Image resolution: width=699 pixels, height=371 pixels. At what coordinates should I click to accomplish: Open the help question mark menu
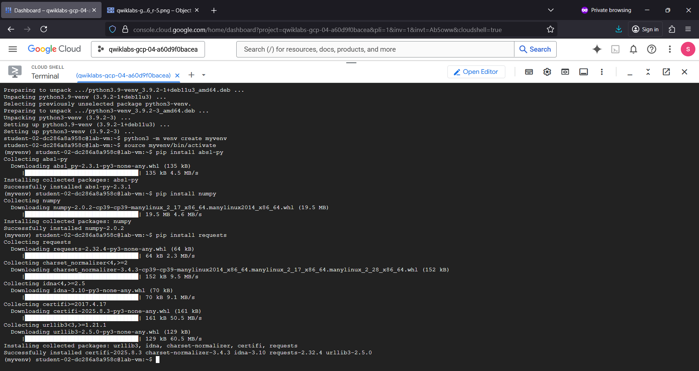652,49
